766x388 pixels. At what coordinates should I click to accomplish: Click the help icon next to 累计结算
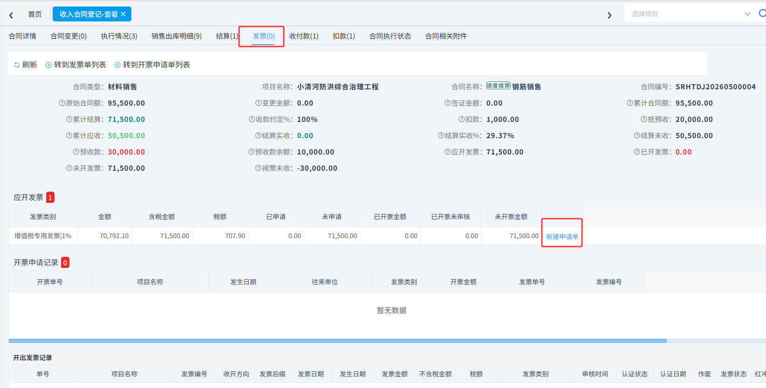[x=69, y=119]
